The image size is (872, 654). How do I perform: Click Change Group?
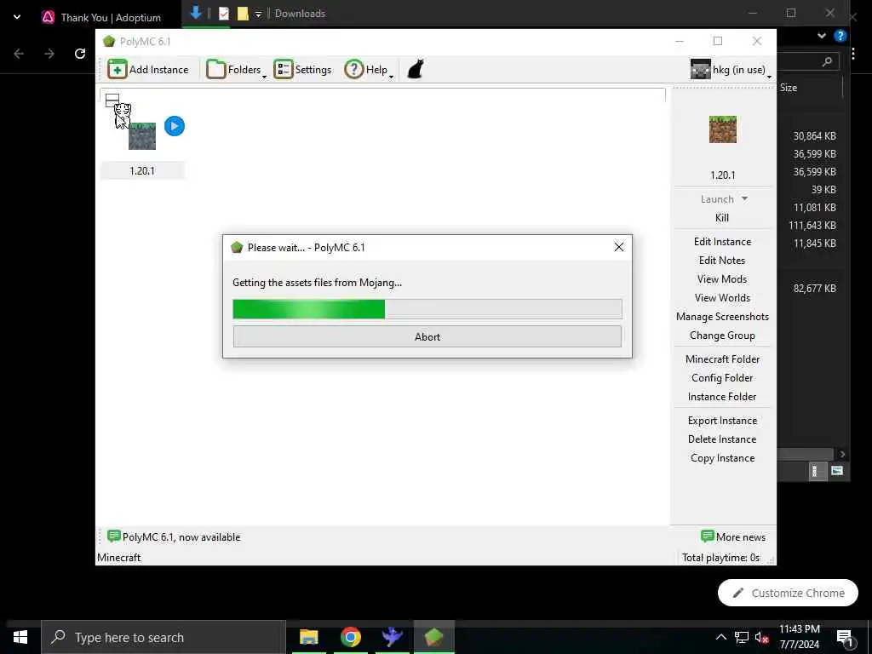pyautogui.click(x=722, y=336)
